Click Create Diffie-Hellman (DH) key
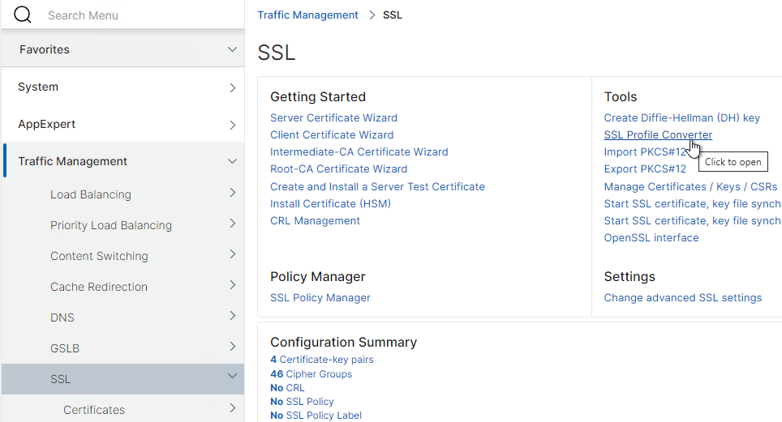Image resolution: width=782 pixels, height=422 pixels. (x=681, y=118)
